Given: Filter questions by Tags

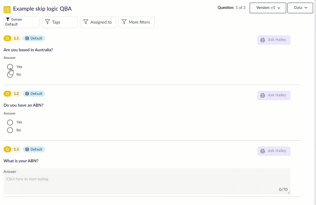Looking at the screenshot, I should [60, 22].
